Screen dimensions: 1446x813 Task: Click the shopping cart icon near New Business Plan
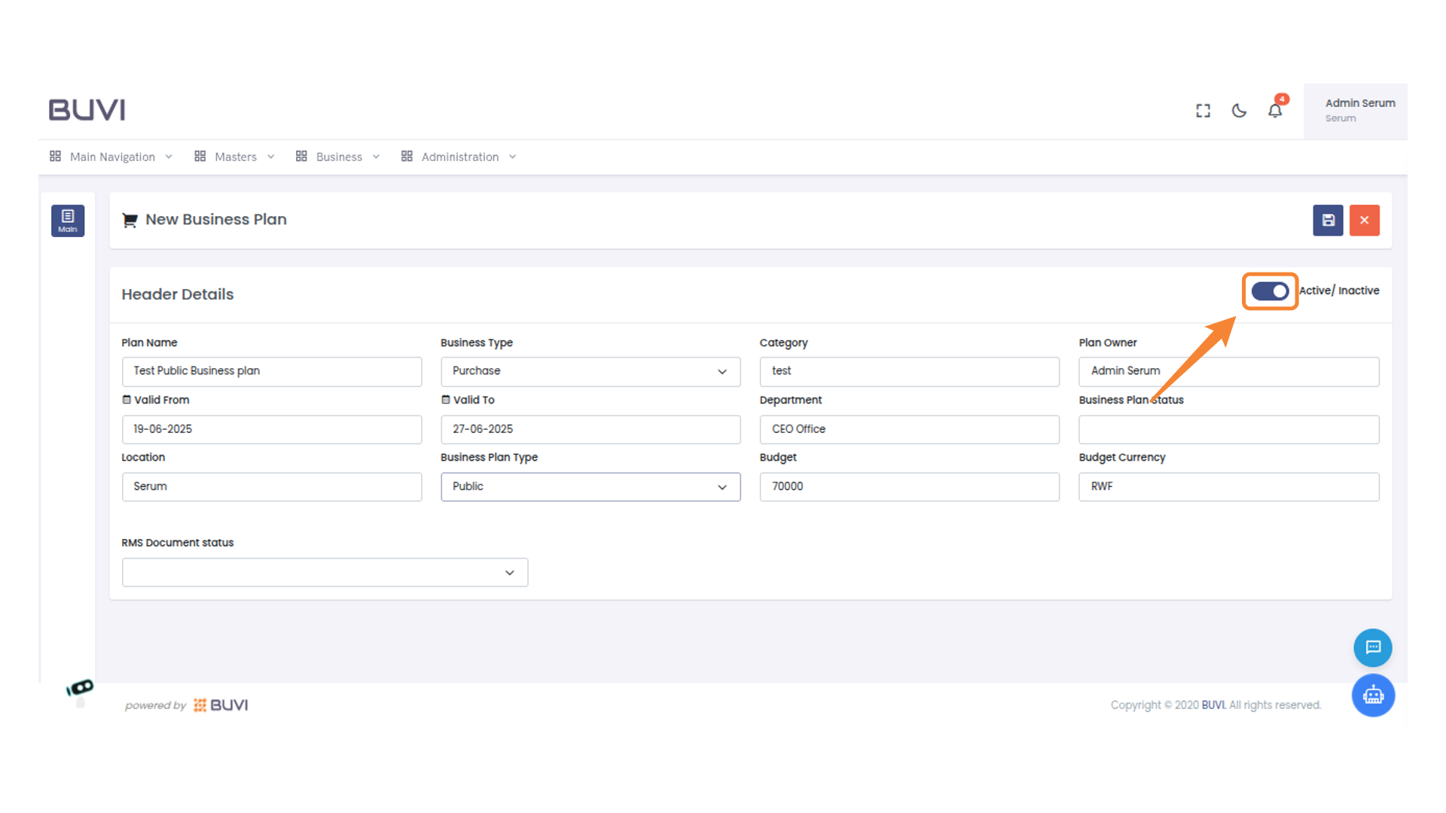pyautogui.click(x=130, y=219)
